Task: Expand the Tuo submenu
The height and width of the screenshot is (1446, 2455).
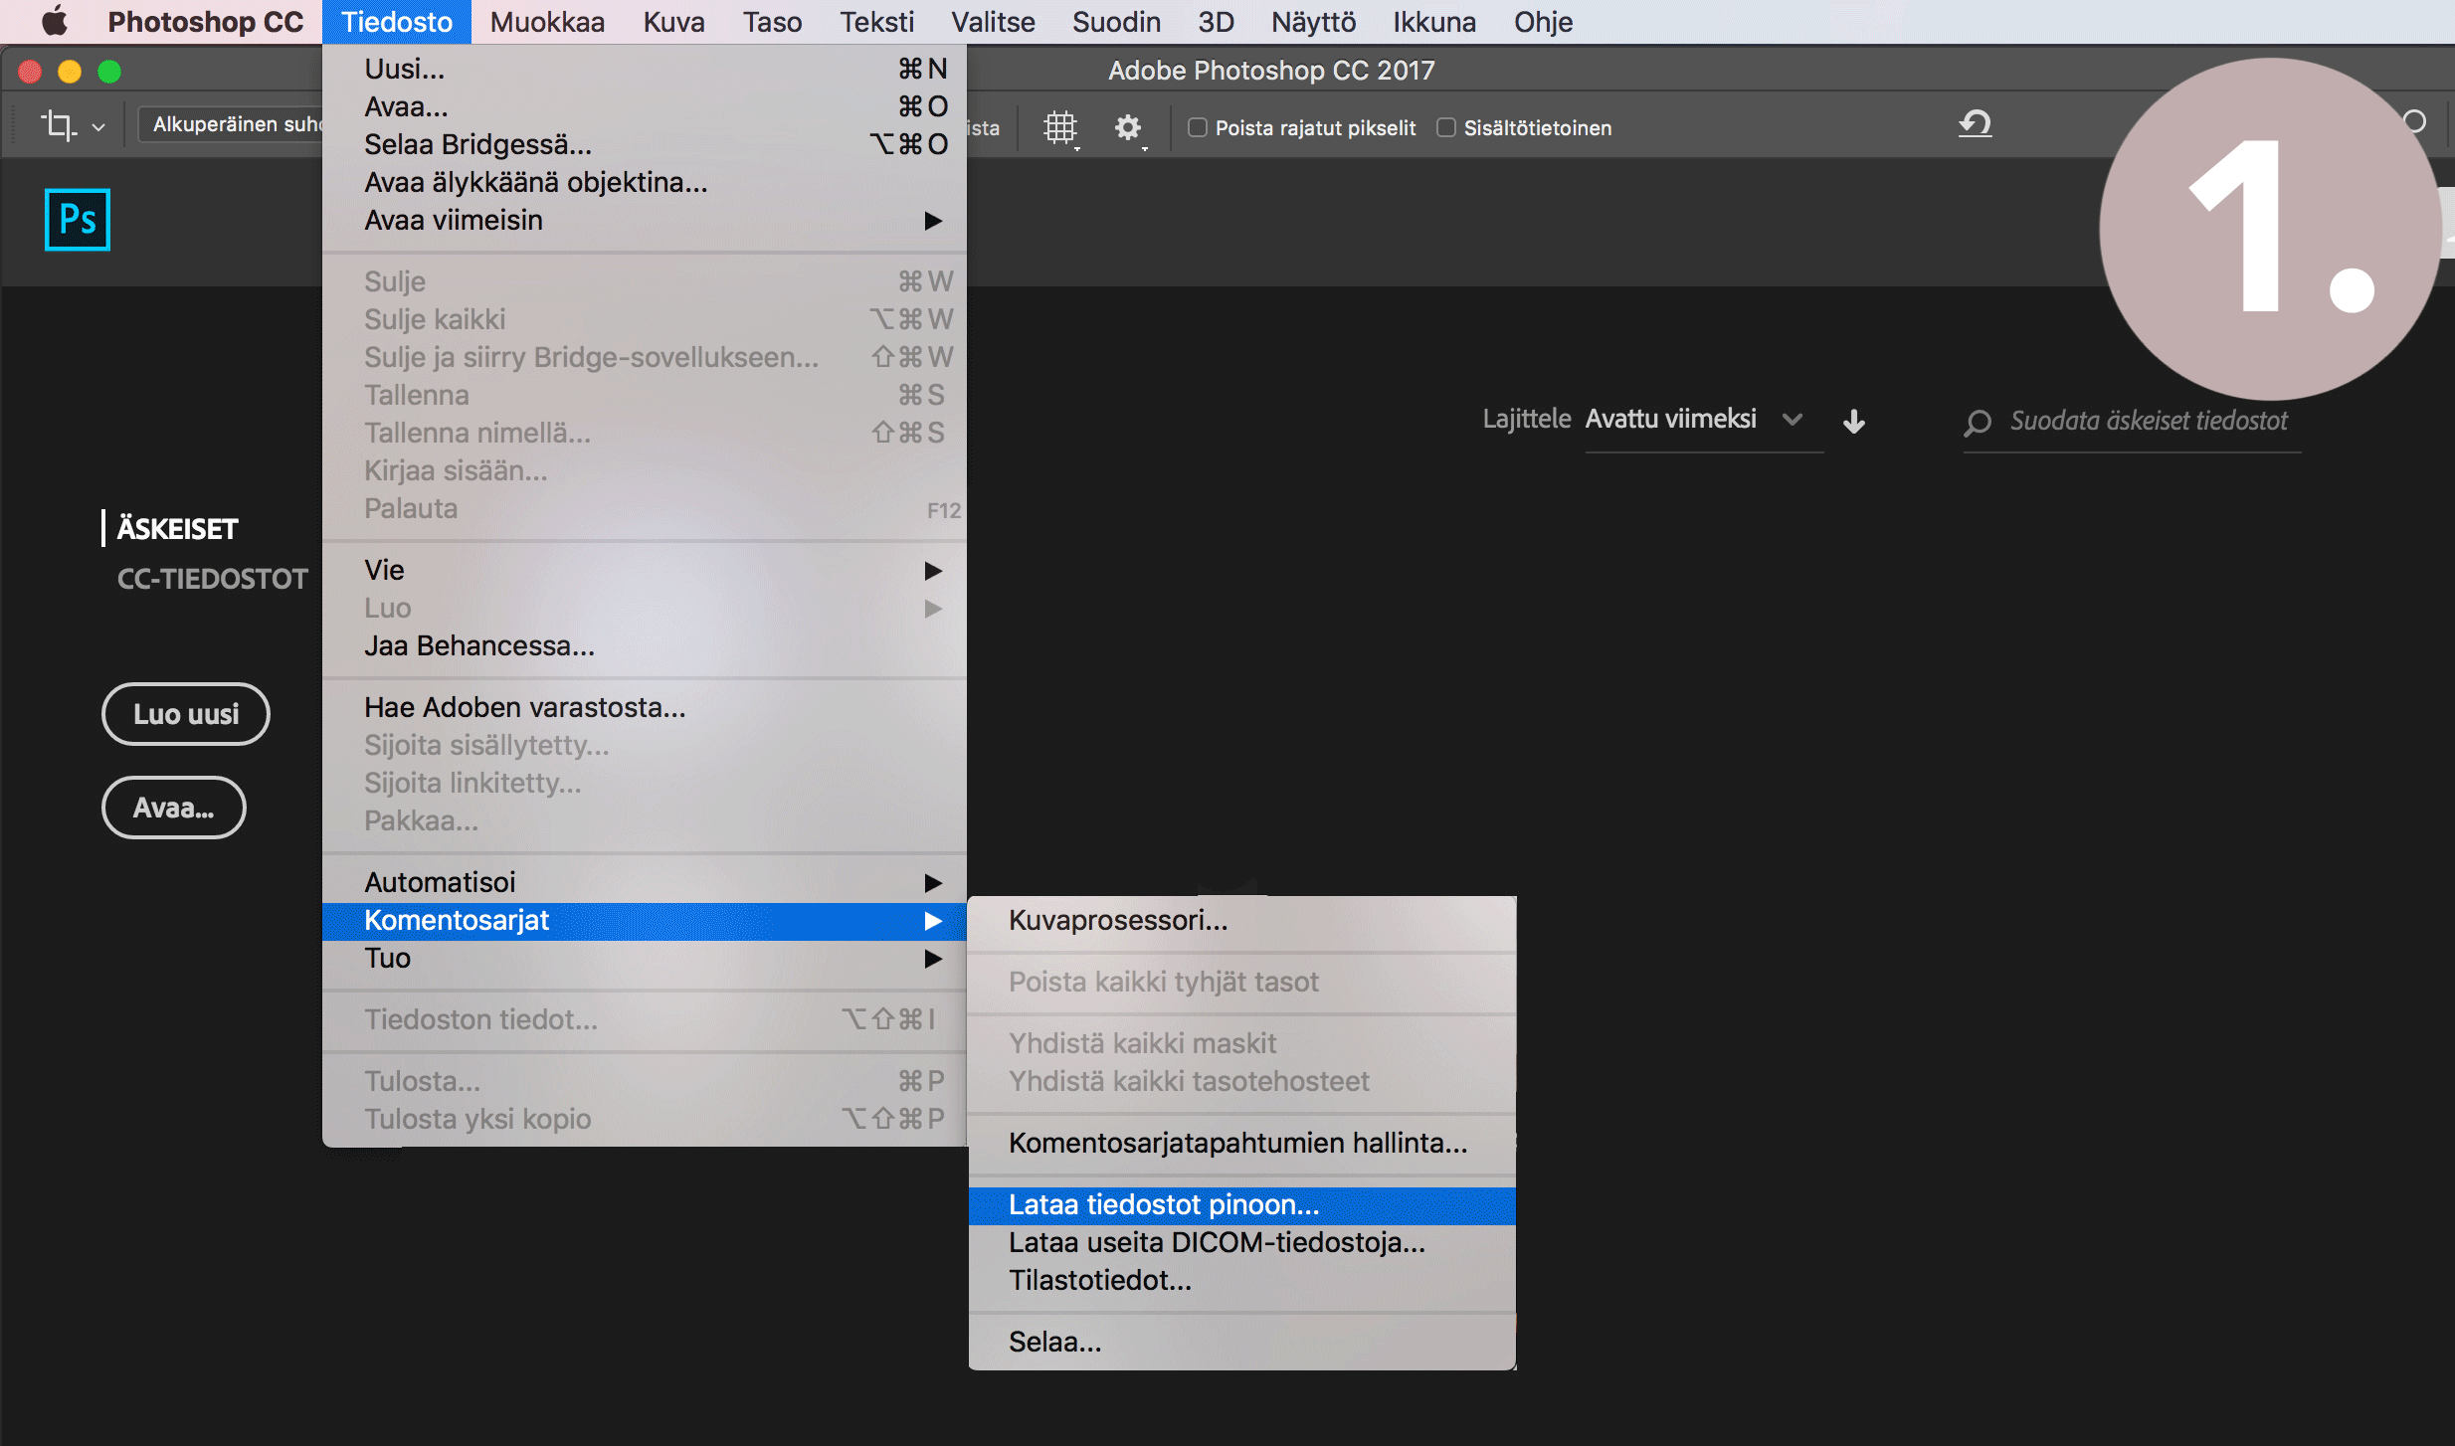Action: (x=645, y=958)
